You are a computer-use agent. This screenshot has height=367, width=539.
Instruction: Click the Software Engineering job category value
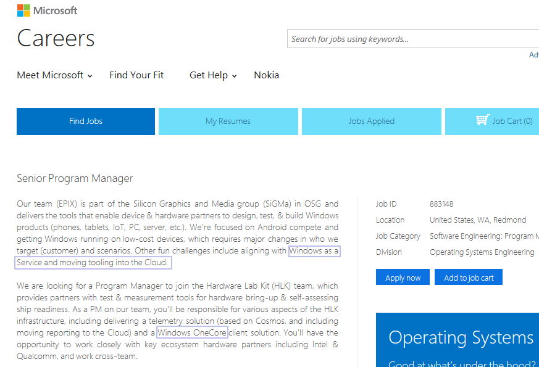click(x=484, y=236)
